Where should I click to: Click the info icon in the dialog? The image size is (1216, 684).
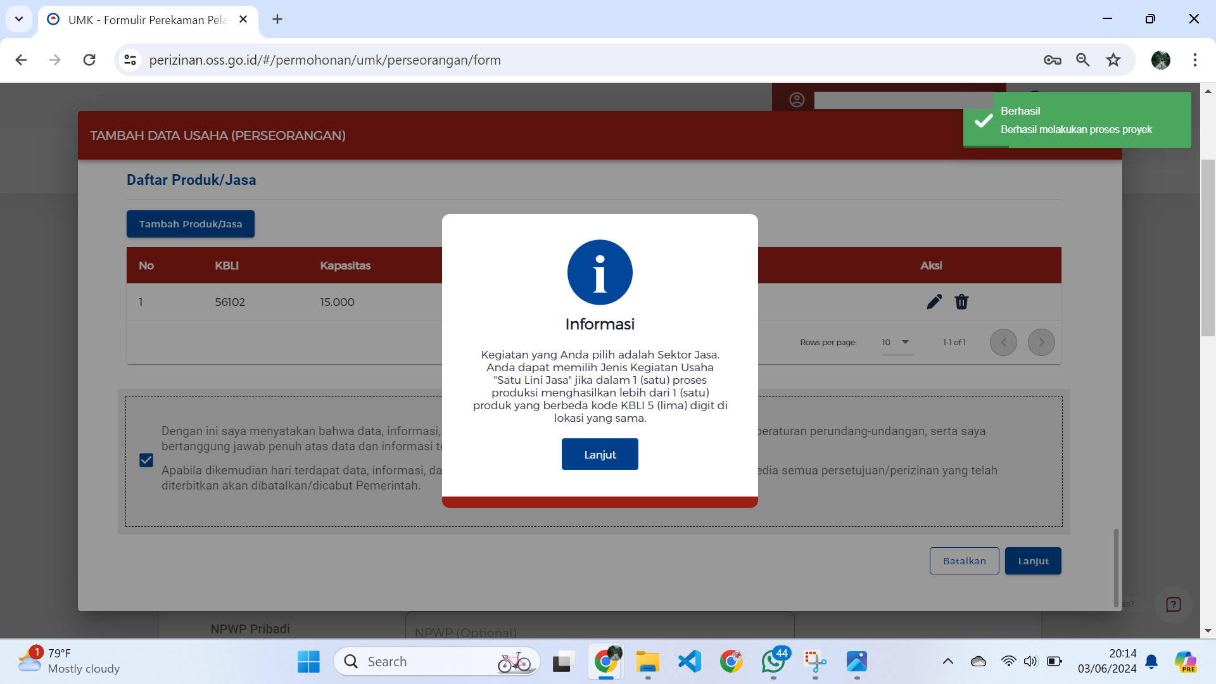[x=600, y=272]
